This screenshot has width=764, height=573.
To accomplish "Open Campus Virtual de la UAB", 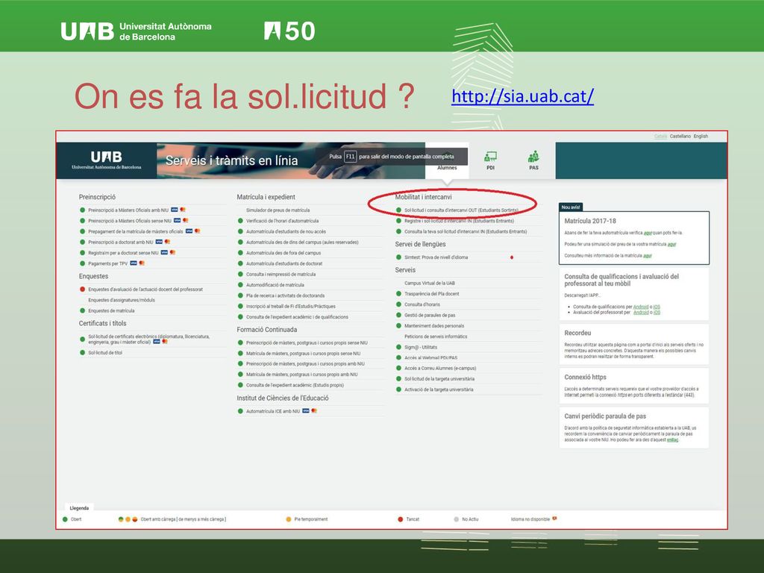I will click(x=429, y=283).
